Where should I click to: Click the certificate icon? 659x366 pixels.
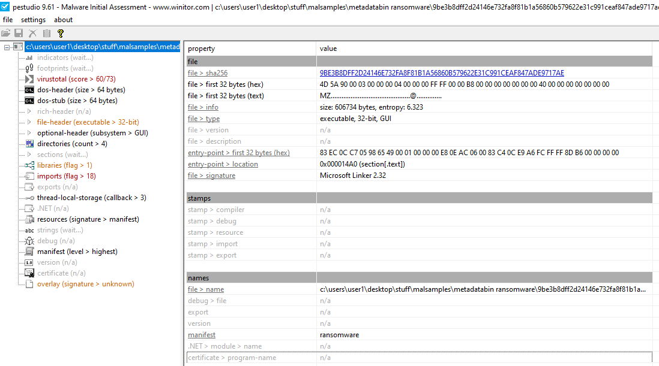(29, 273)
